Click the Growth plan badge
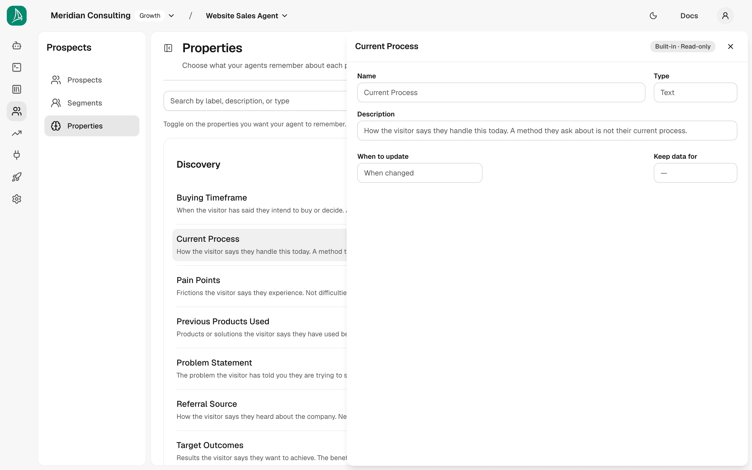Screen dimensions: 752x470 tap(150, 16)
